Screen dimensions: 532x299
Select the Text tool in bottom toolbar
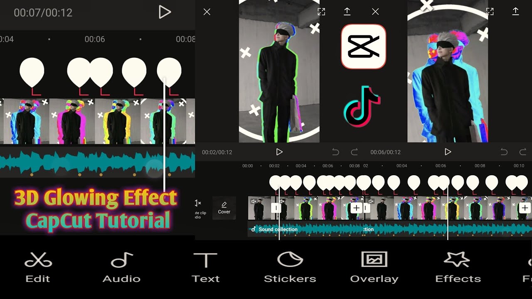pos(205,268)
